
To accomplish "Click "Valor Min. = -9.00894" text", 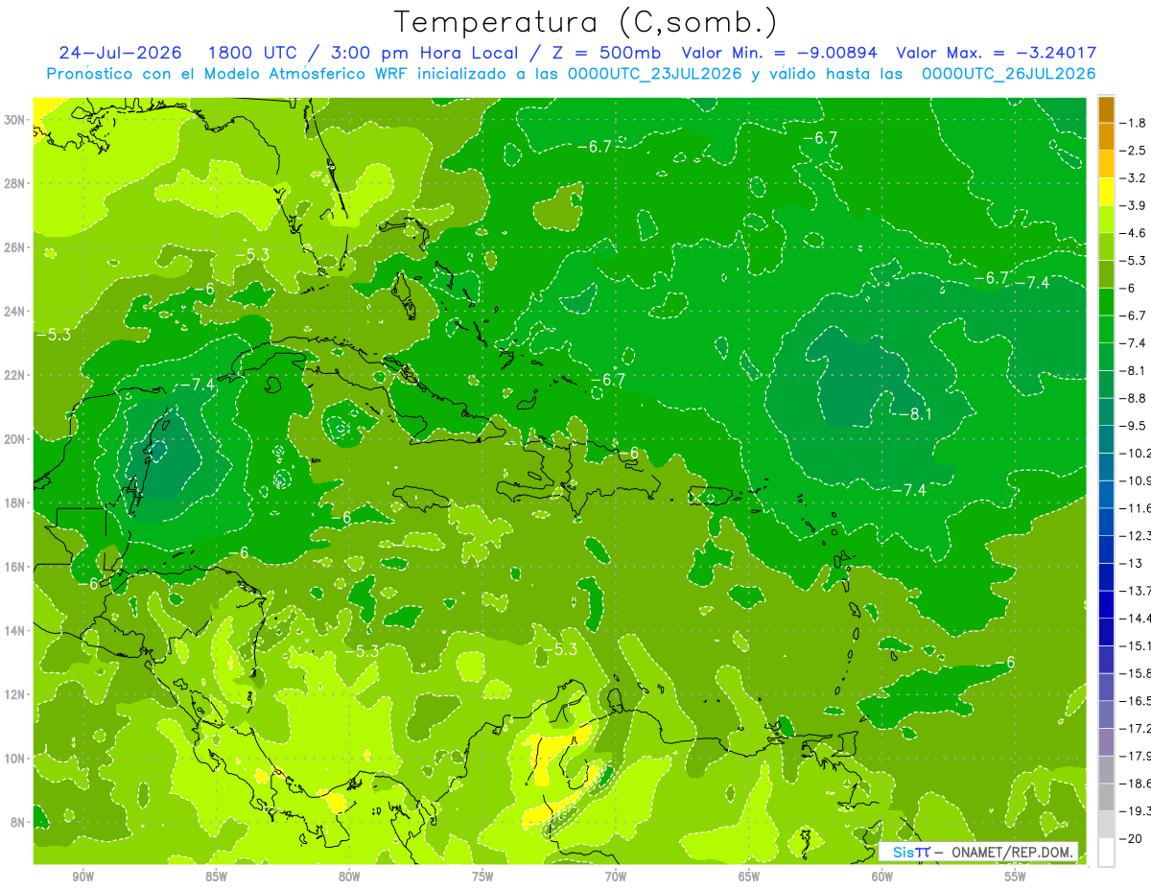I will click(778, 53).
